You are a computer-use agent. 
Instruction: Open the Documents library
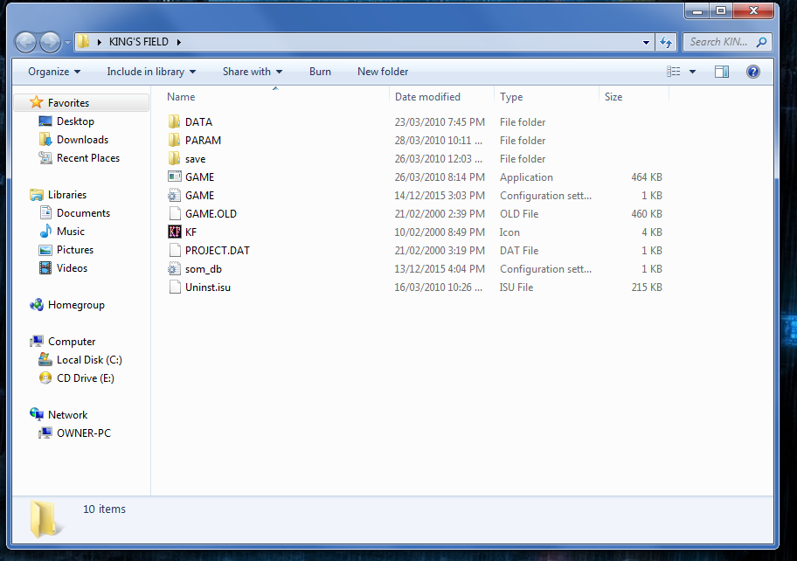coord(83,213)
